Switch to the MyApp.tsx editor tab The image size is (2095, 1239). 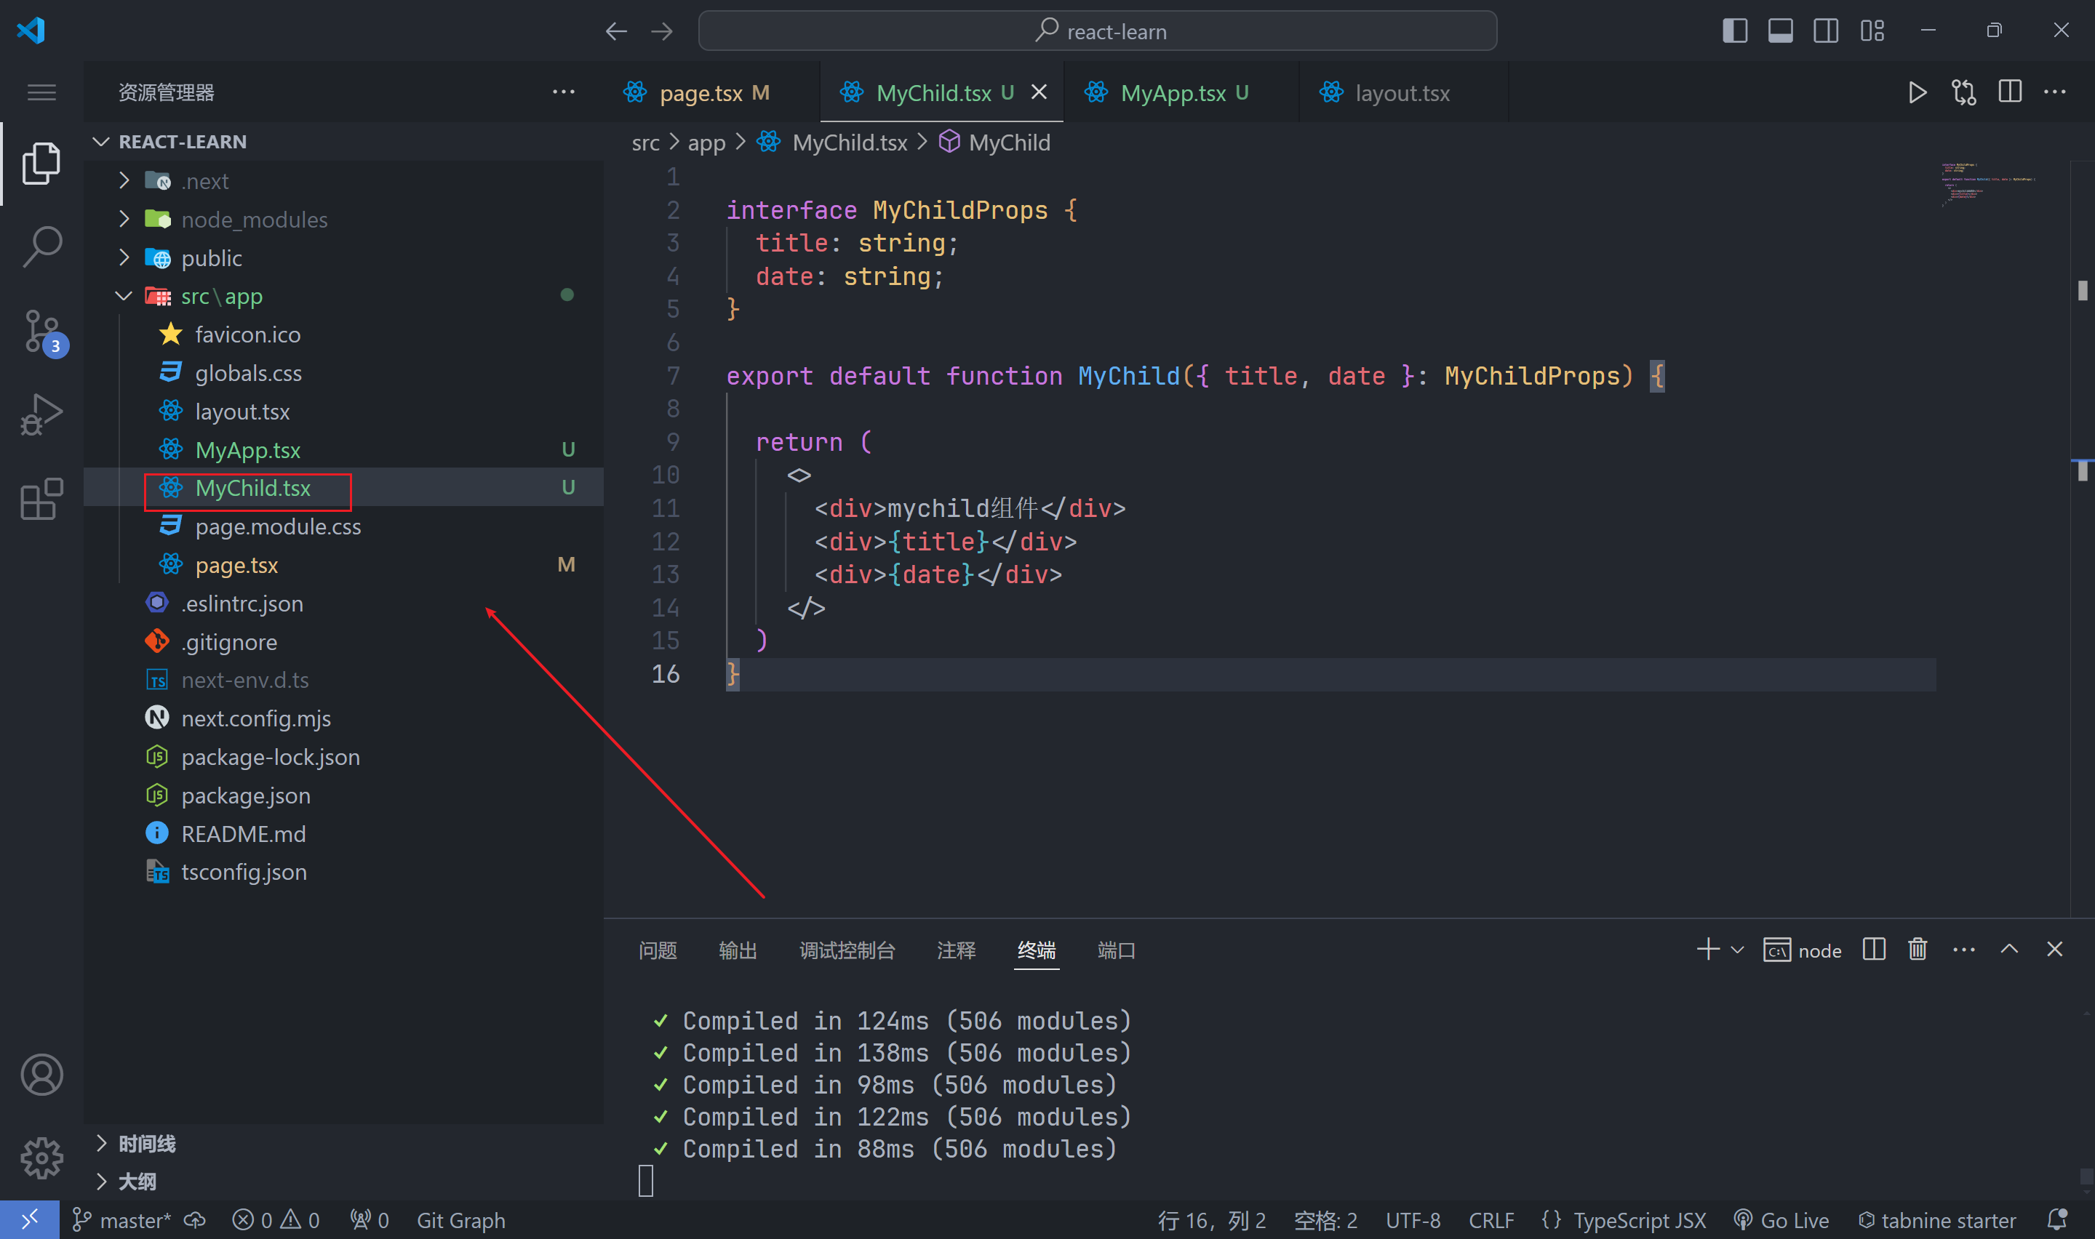(1173, 92)
